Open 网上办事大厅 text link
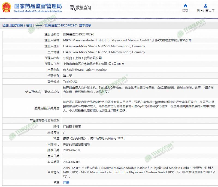Screen dimensions: 218x187 pyautogui.click(x=205, y=11)
